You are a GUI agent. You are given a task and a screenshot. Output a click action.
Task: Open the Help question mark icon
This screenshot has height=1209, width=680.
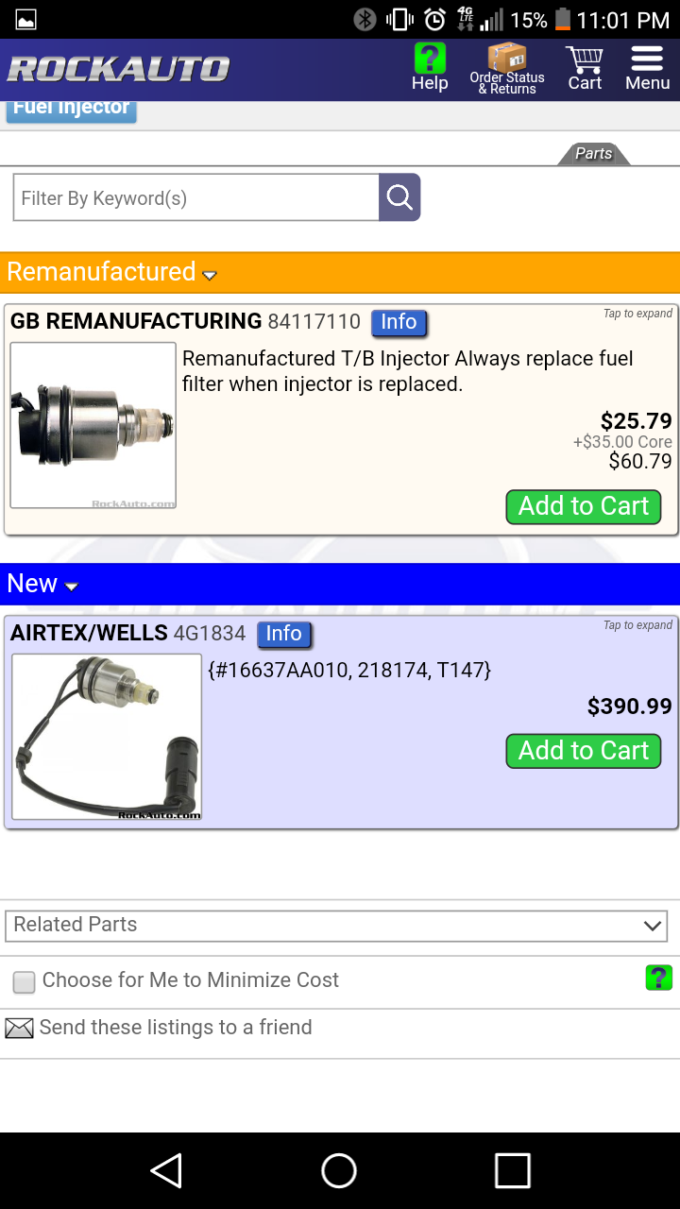[430, 60]
